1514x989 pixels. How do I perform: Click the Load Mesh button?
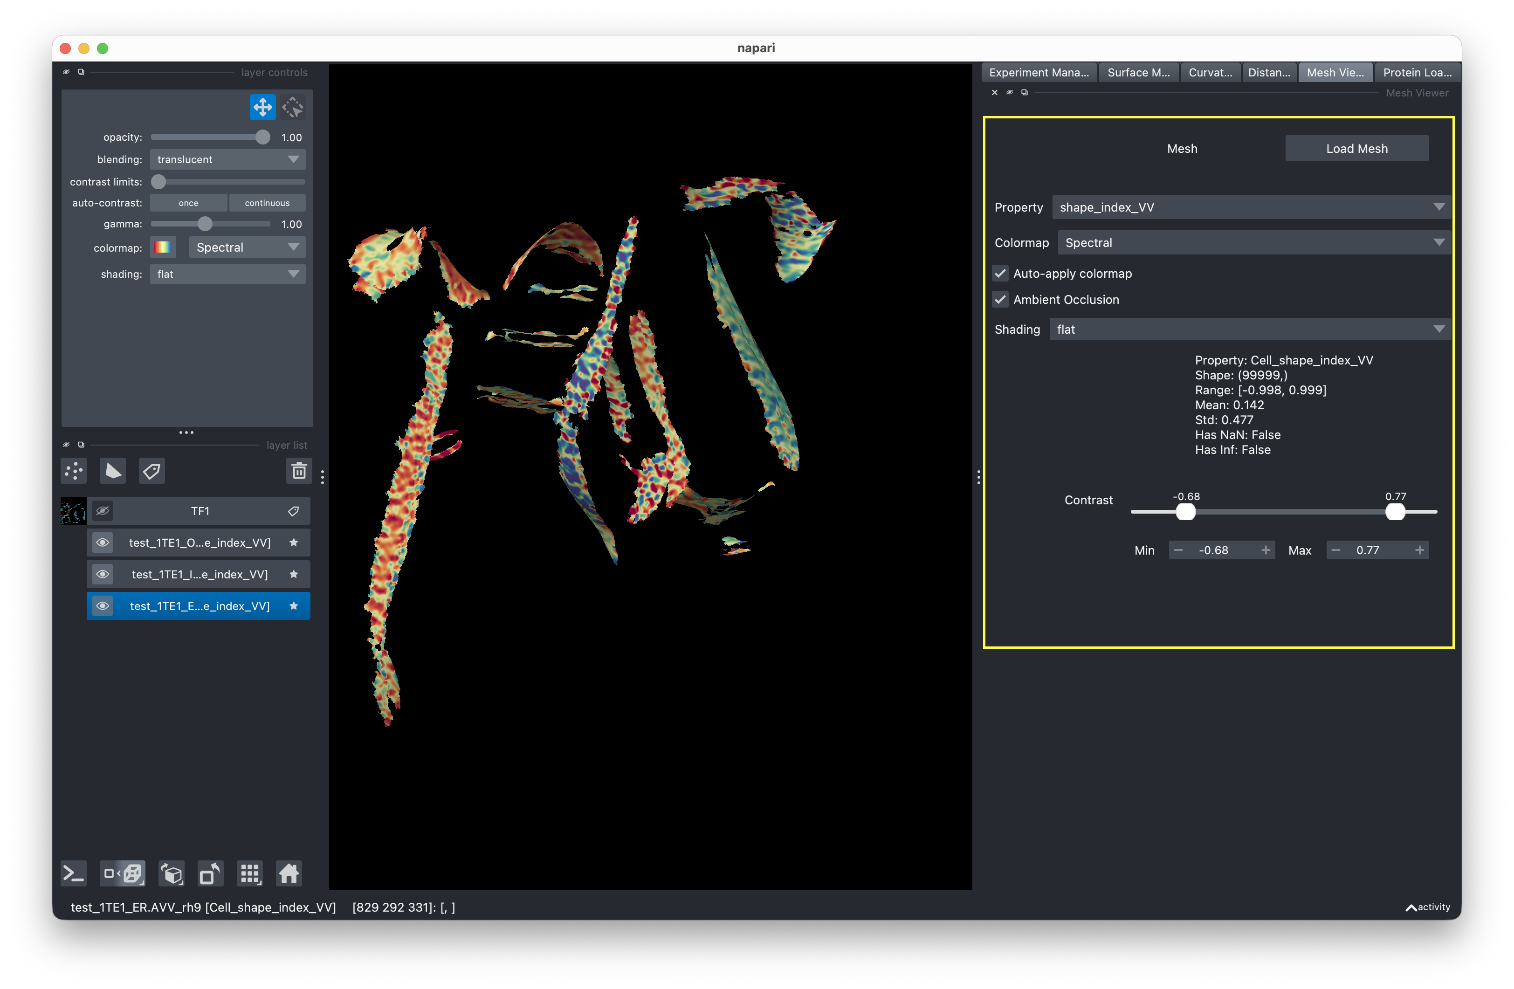point(1356,149)
